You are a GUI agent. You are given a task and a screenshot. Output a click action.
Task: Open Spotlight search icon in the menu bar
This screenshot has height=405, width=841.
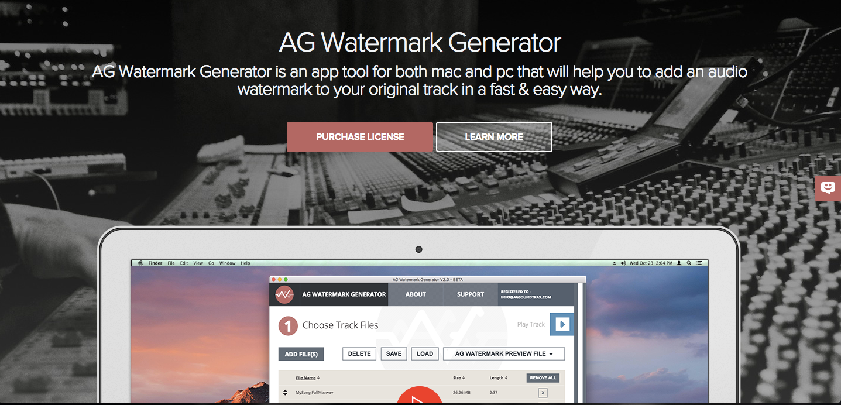(689, 263)
